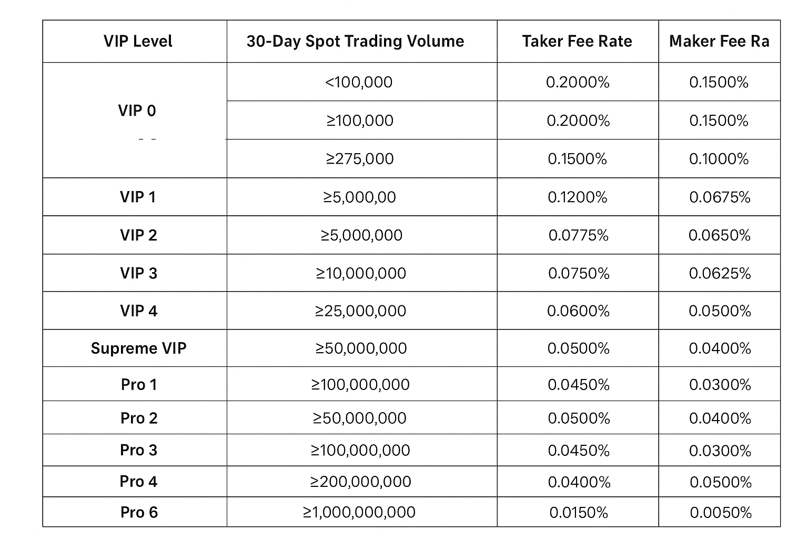
Task: Click the ≥25,000,000 volume for VIP 4
Action: [361, 311]
